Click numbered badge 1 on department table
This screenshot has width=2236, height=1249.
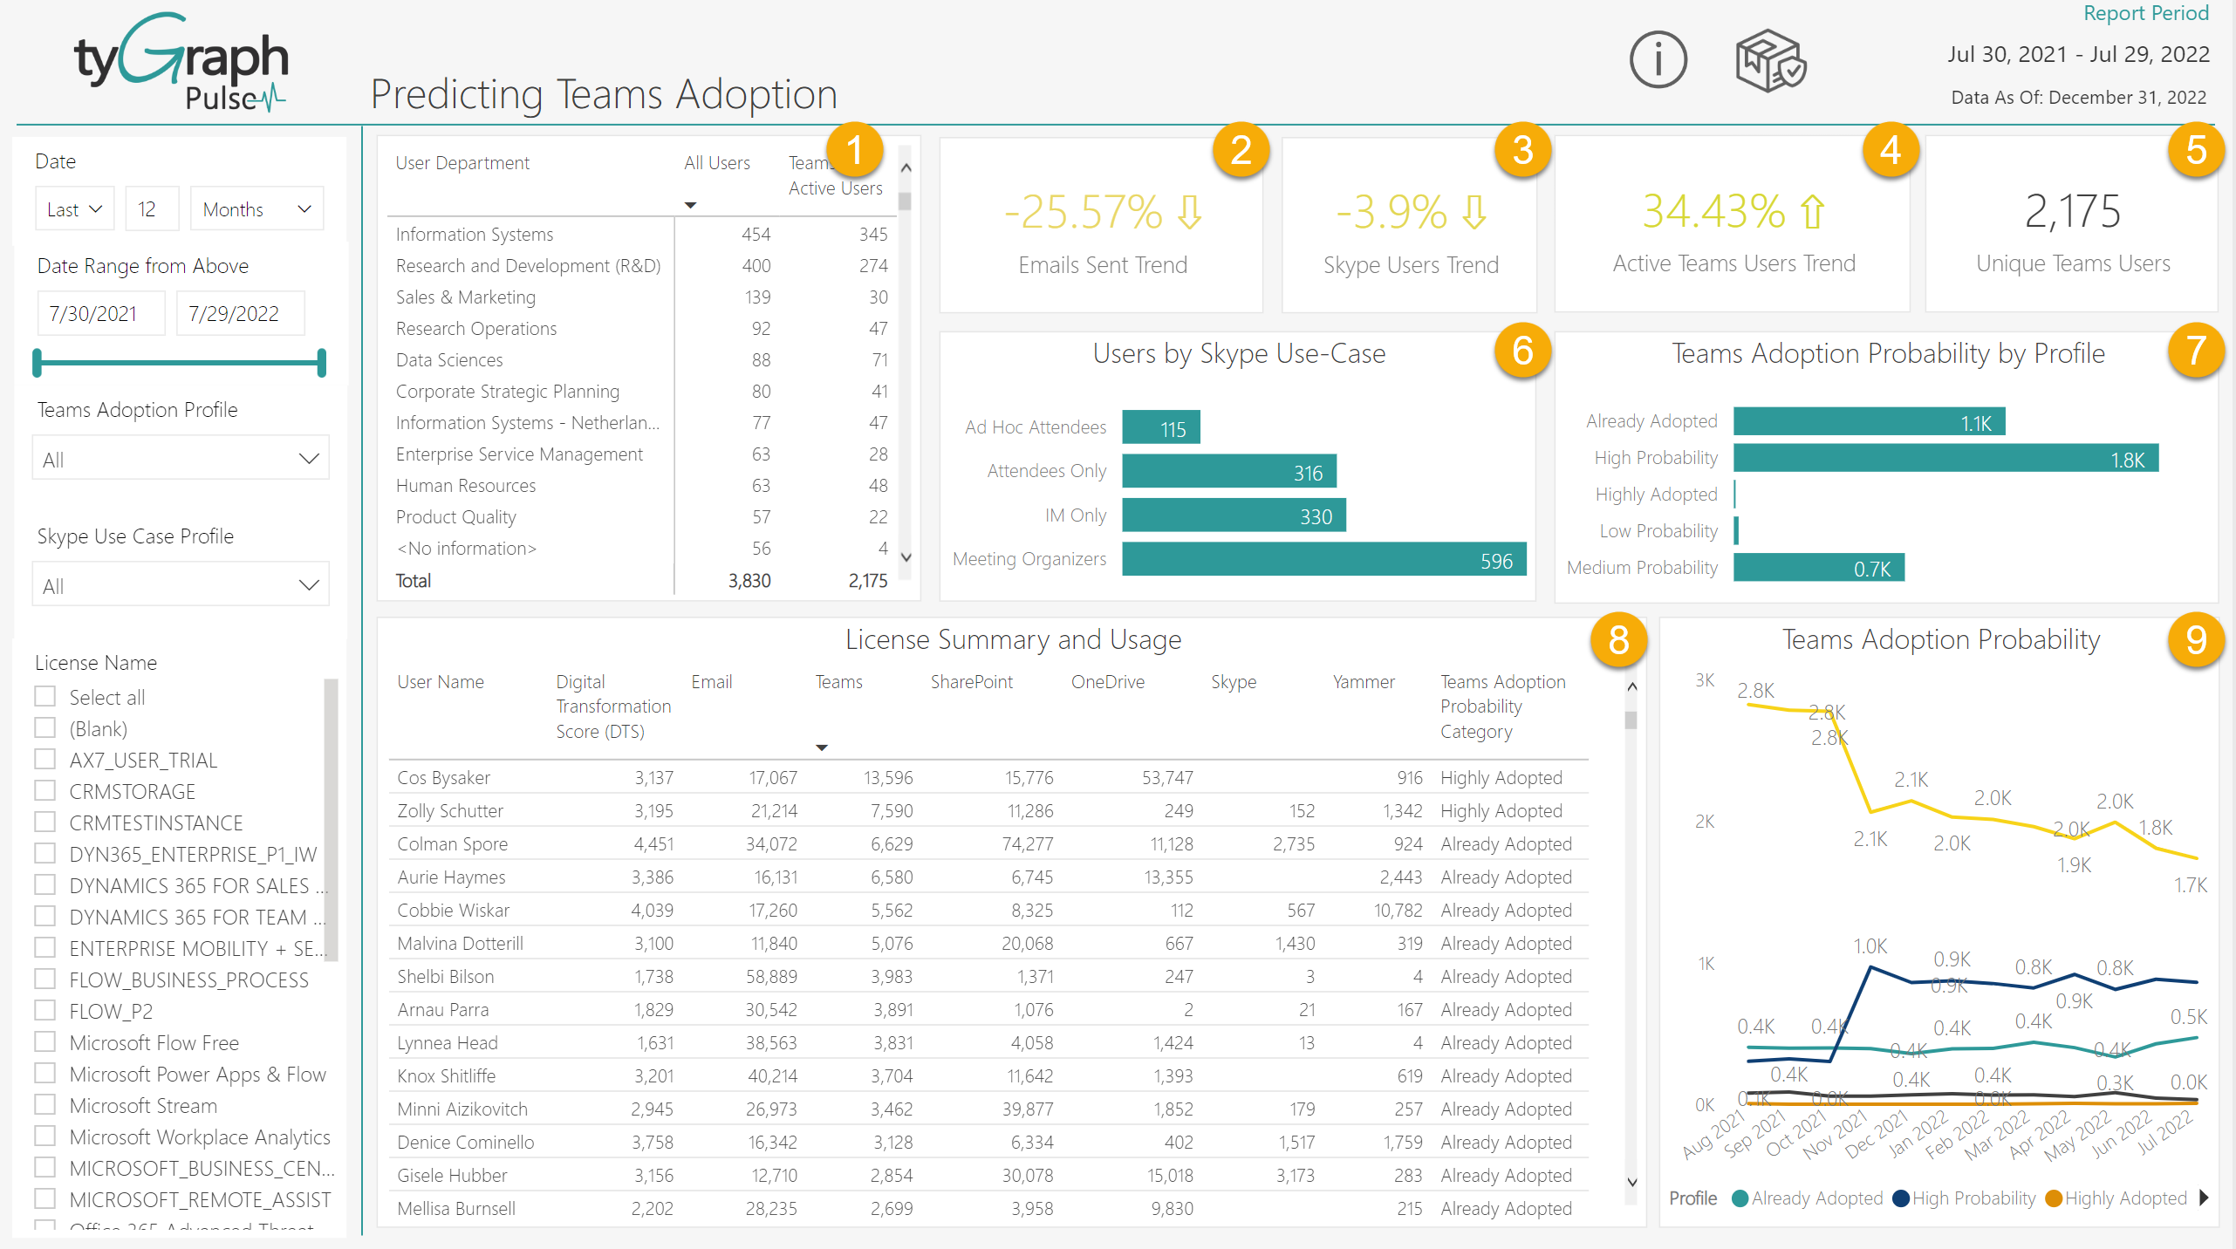click(x=854, y=149)
